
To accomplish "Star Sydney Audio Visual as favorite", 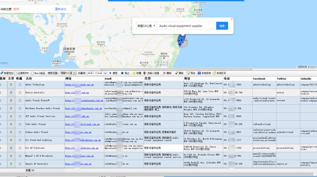I will 20,132.
